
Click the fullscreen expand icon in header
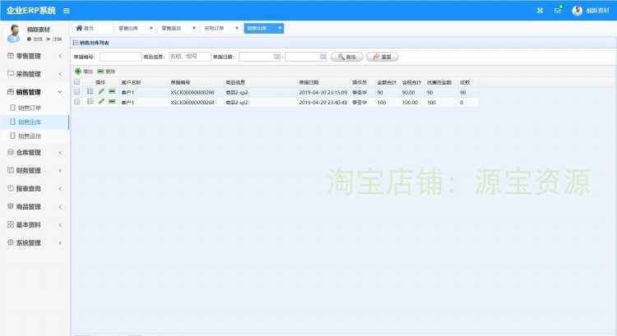coord(540,11)
